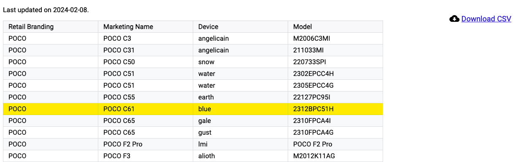The image size is (532, 162).
Task: Select model cell M2006C3MI
Action: [x=335, y=39]
